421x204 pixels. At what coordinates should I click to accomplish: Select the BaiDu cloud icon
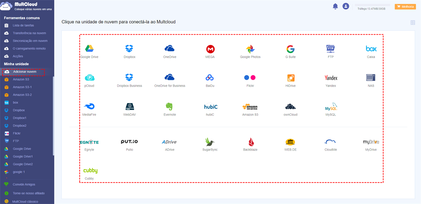pos(210,77)
